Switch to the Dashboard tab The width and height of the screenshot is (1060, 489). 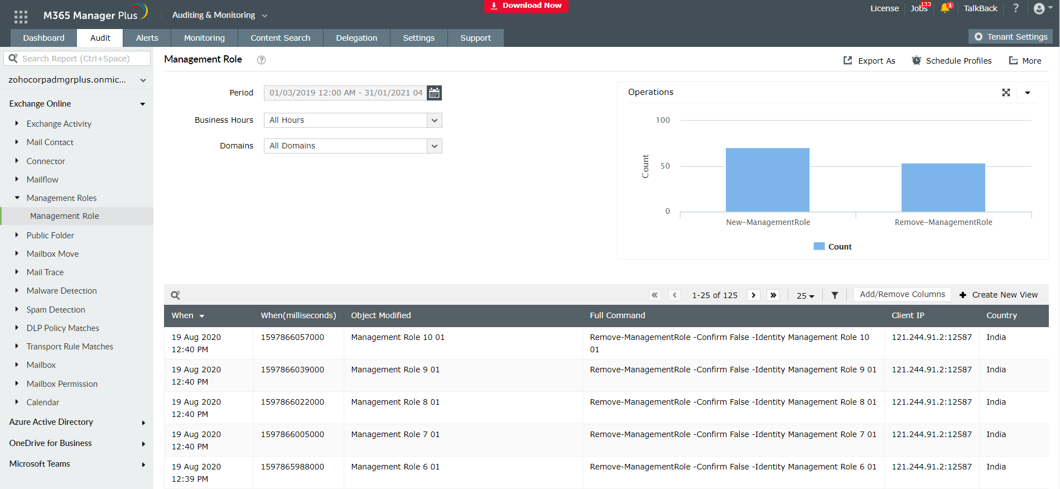(44, 38)
